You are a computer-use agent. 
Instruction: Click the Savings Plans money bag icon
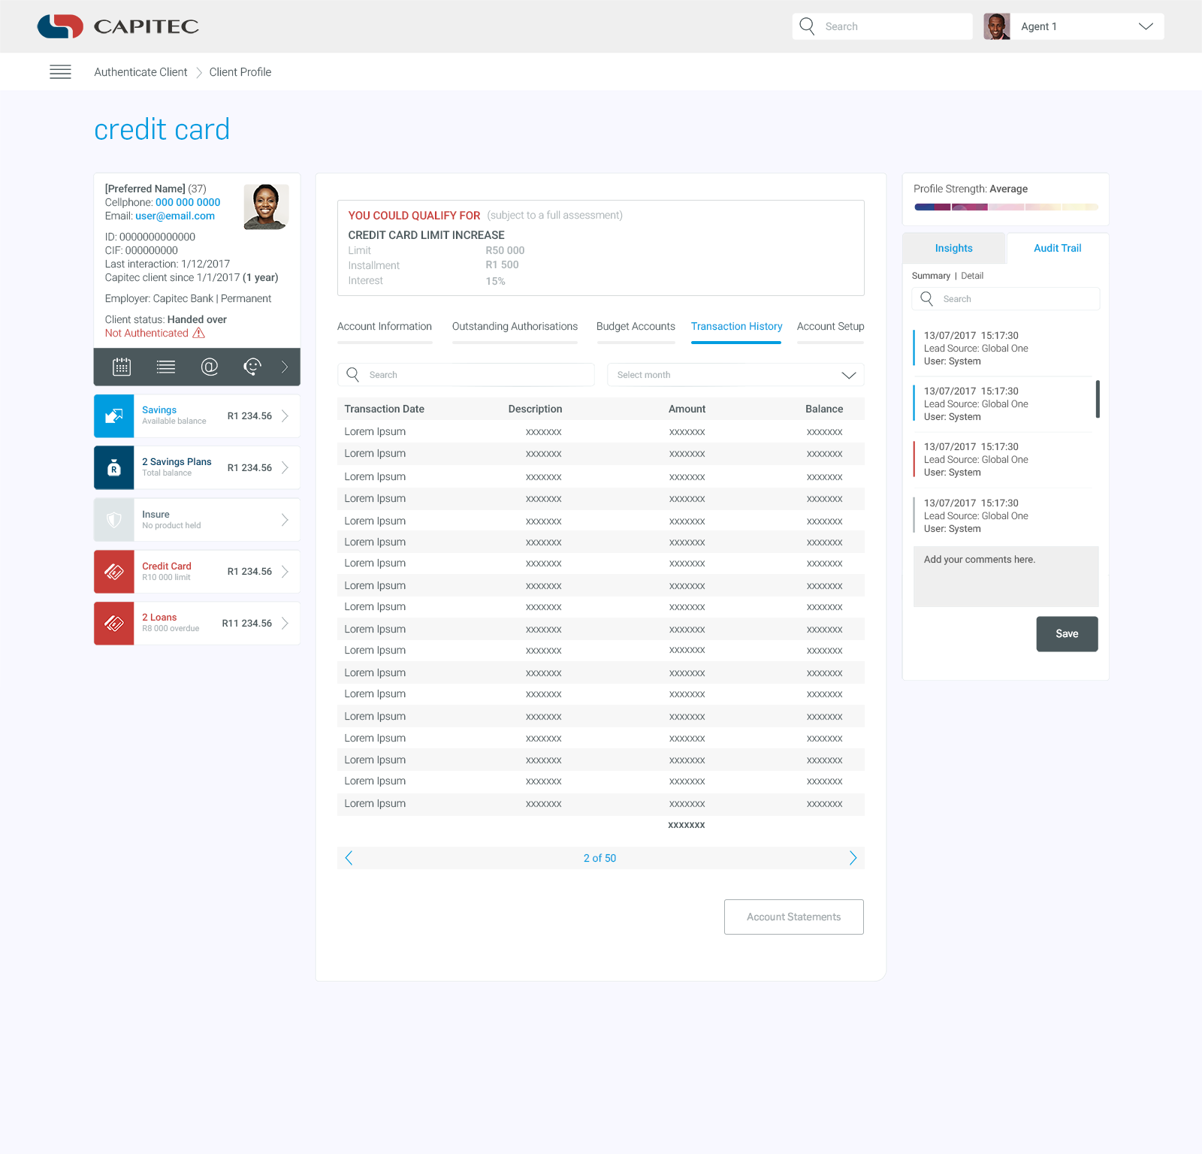(x=114, y=467)
